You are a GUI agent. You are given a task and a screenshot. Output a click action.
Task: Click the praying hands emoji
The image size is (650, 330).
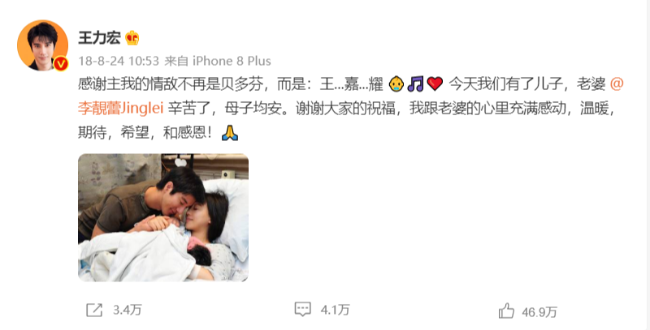[x=230, y=133]
